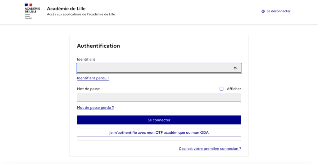The height and width of the screenshot is (164, 318).
Task: Click the ACADÉMIE DE LILLE logo text block
Action: [x=32, y=10]
